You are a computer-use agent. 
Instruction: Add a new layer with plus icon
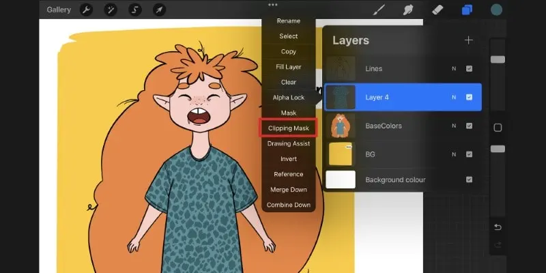click(x=469, y=40)
